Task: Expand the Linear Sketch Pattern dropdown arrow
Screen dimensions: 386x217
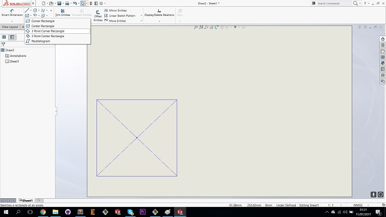Action: (141, 15)
